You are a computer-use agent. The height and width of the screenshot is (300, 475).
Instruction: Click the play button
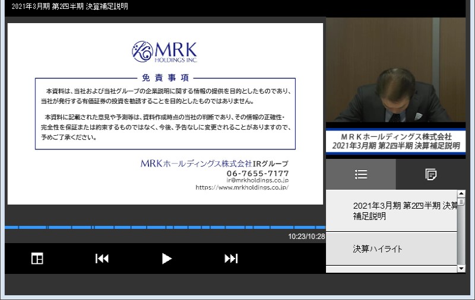[x=167, y=258]
